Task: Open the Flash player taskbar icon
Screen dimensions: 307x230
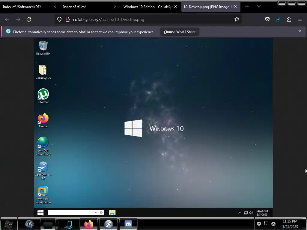Action: tap(109, 224)
